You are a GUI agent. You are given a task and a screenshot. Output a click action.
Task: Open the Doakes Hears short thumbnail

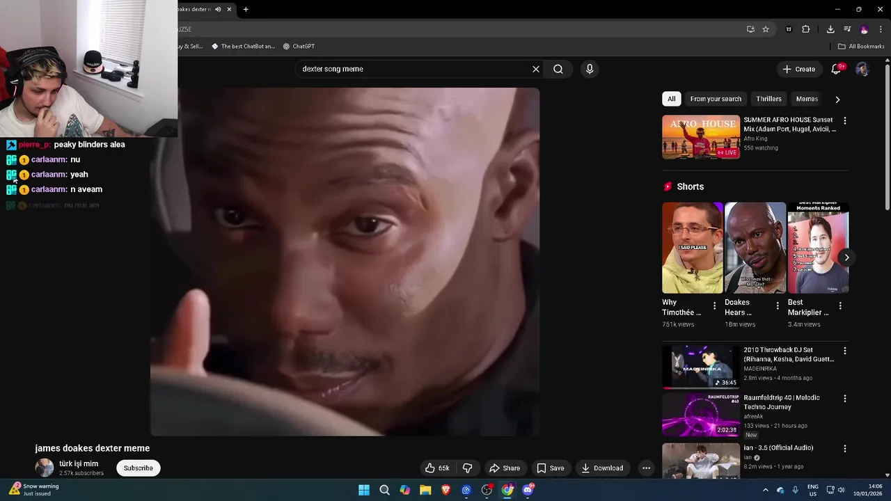tap(755, 248)
